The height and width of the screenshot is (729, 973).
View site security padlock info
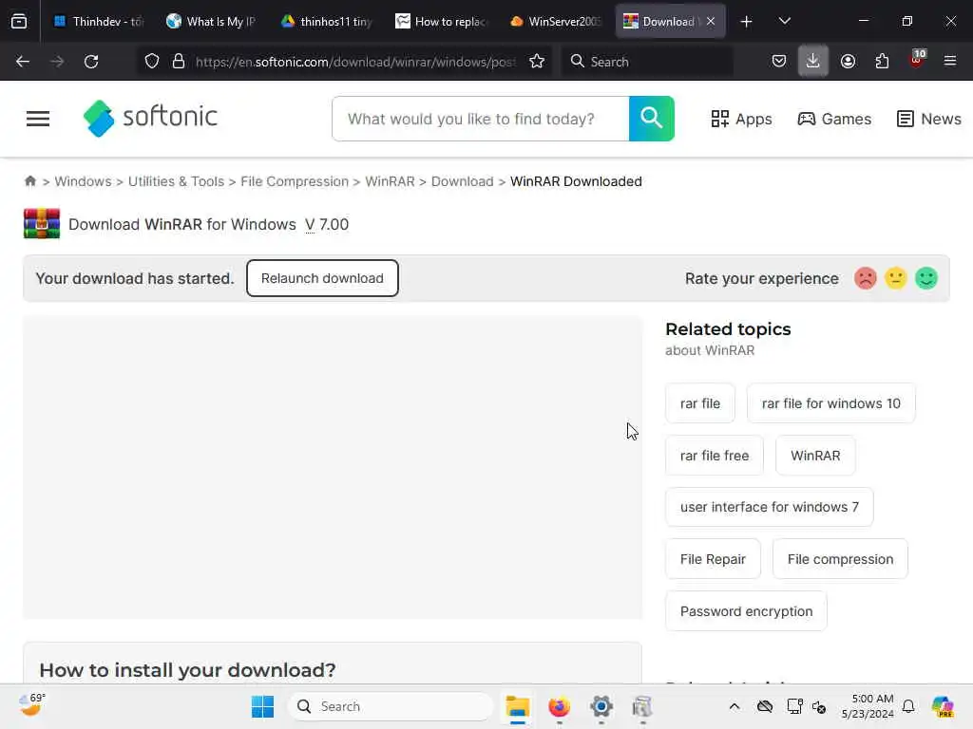[179, 62]
